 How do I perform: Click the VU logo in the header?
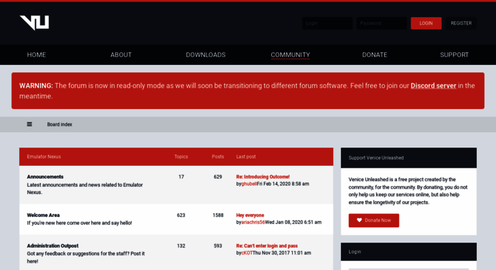click(x=34, y=23)
